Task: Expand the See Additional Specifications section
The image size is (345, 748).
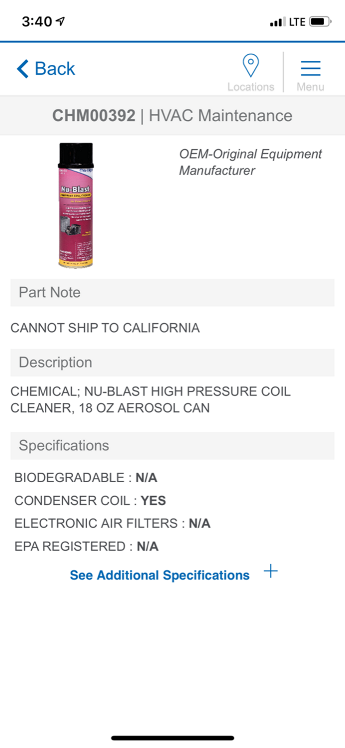Action: click(x=159, y=575)
